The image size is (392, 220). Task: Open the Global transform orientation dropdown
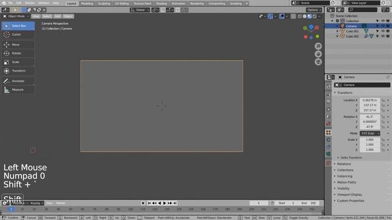click(140, 10)
